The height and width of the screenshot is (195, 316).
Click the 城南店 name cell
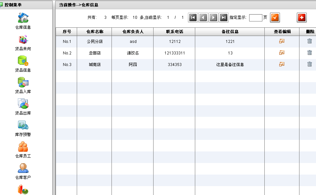pos(95,65)
